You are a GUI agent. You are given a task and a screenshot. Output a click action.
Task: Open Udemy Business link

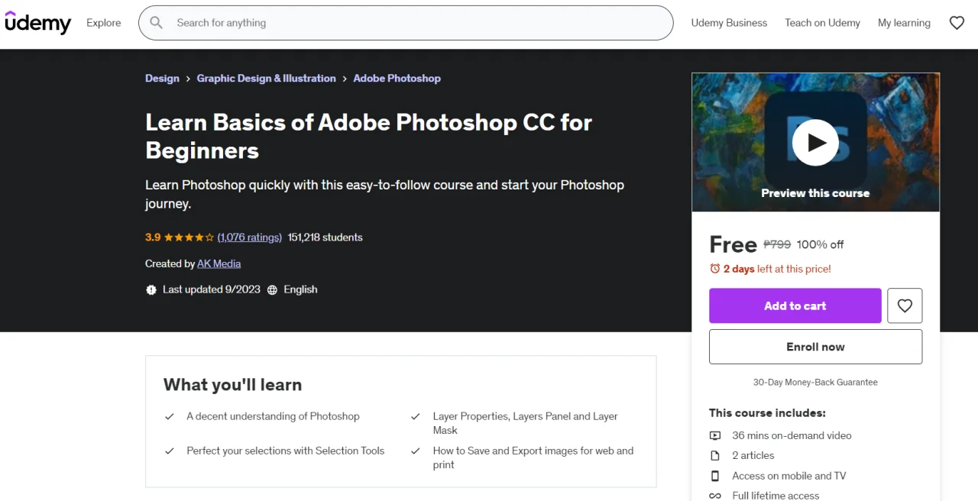coord(729,23)
